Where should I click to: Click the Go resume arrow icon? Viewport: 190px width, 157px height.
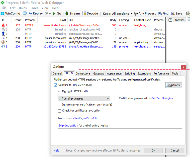coord(54,13)
